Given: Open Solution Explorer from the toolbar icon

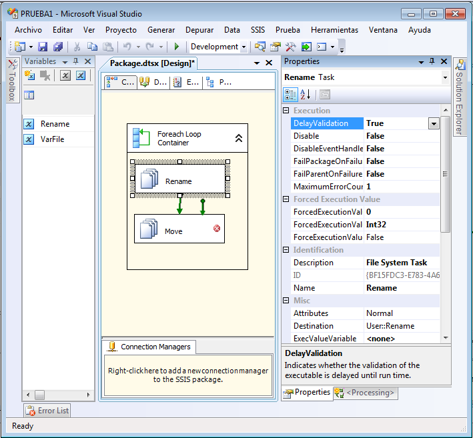Looking at the screenshot, I should point(260,47).
